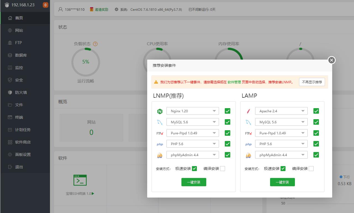The width and height of the screenshot is (354, 213).
Task: Click the 面板设置 gear icon
Action: 10,155
